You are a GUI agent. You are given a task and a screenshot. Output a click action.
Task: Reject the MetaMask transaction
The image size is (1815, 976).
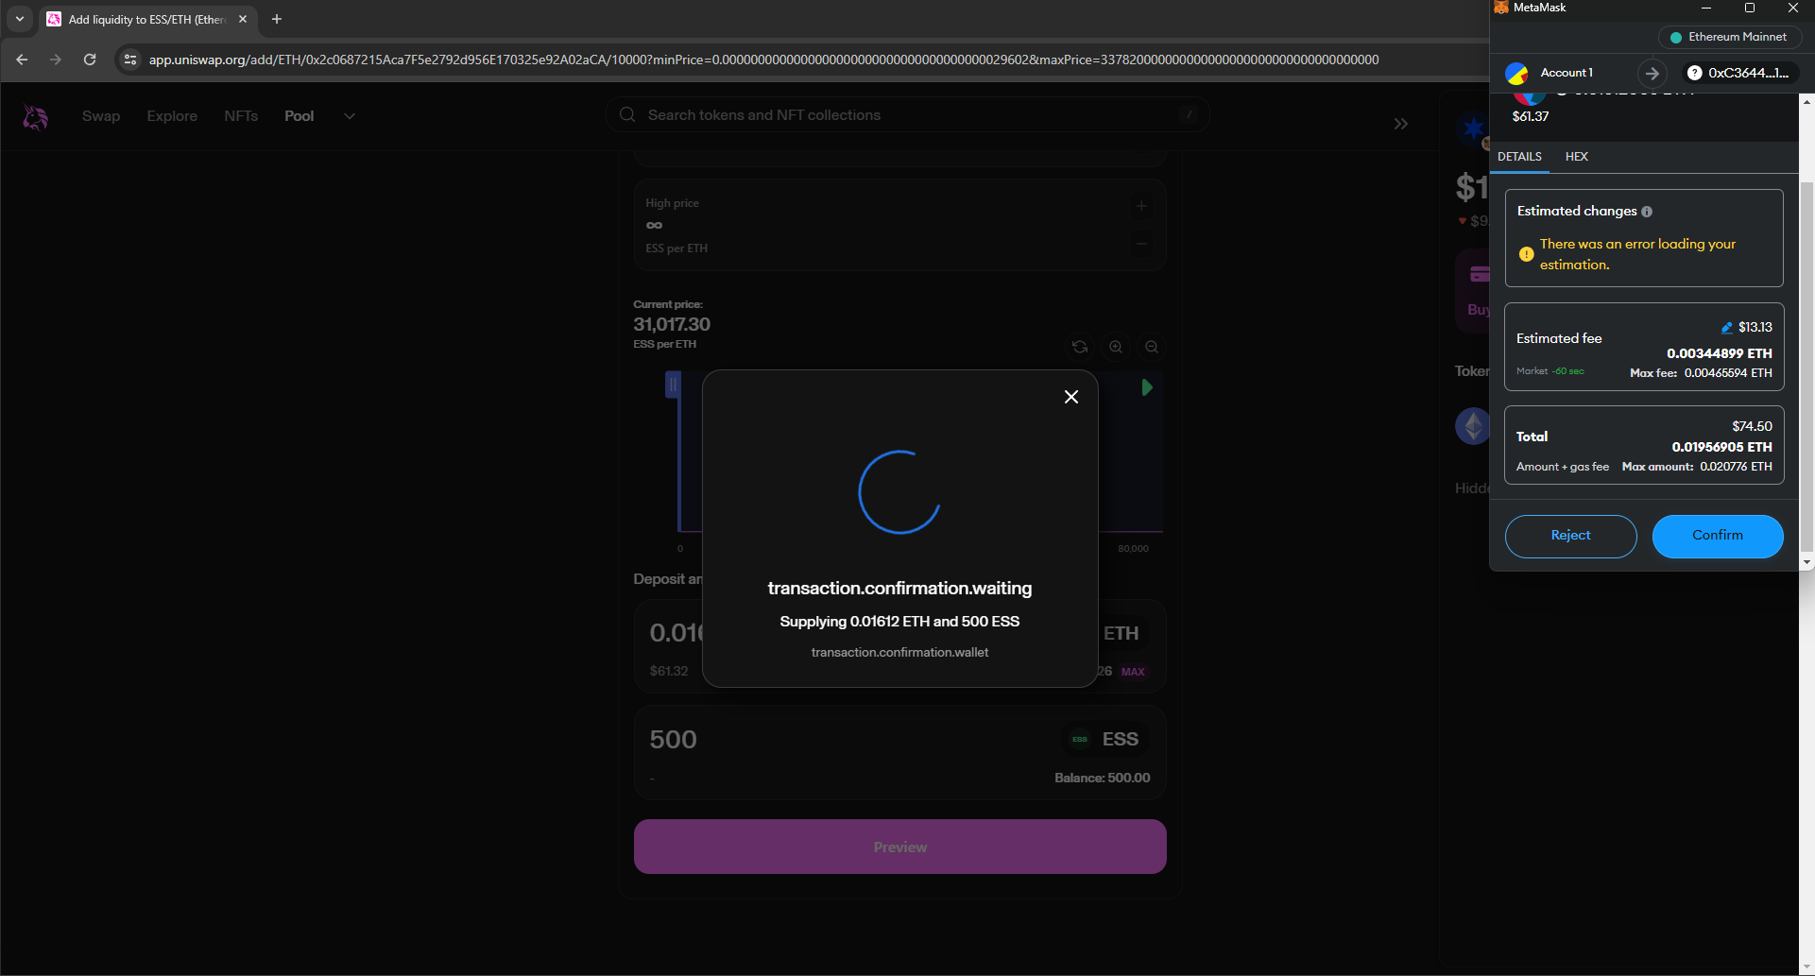tap(1570, 536)
